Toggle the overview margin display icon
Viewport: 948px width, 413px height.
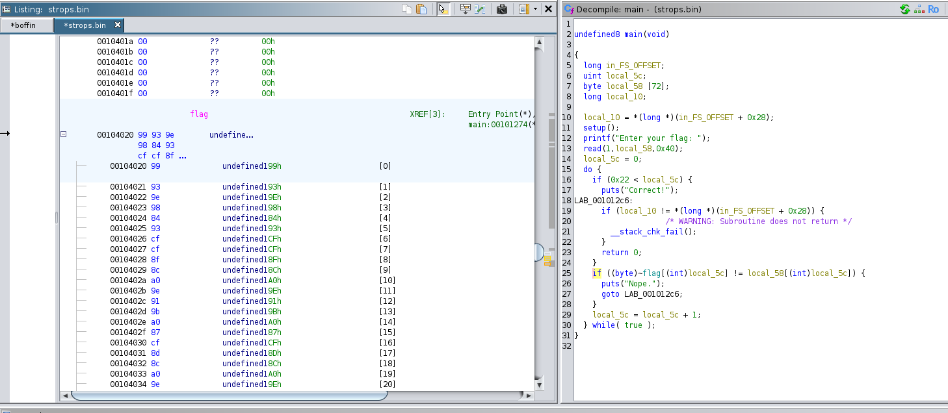(523, 9)
